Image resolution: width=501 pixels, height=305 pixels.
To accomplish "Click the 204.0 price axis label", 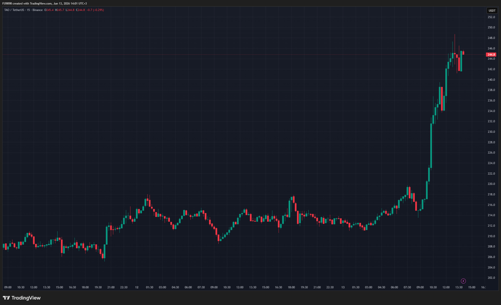I will 491,267.
